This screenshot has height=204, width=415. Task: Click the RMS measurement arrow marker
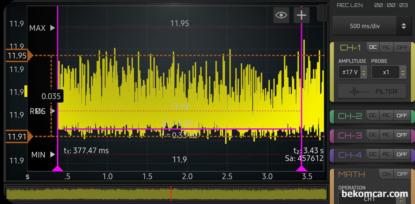click(52, 111)
